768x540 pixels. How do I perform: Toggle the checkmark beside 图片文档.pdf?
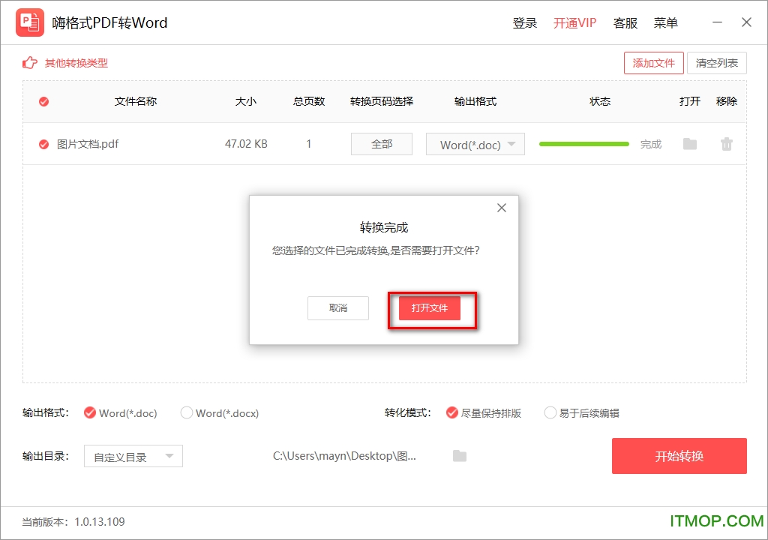pos(43,144)
